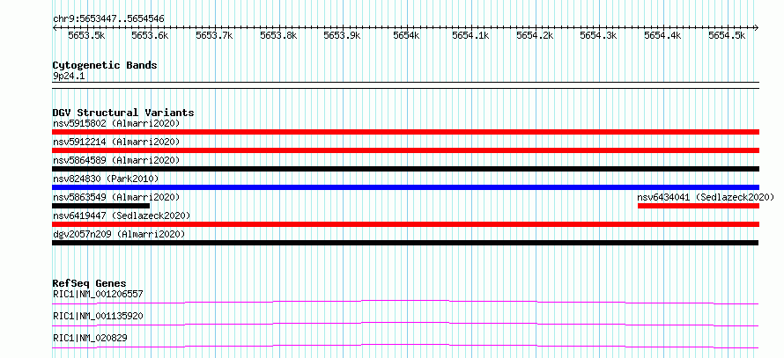Click the short black bar under nsv5863549
This screenshot has width=784, height=358.
tap(100, 206)
